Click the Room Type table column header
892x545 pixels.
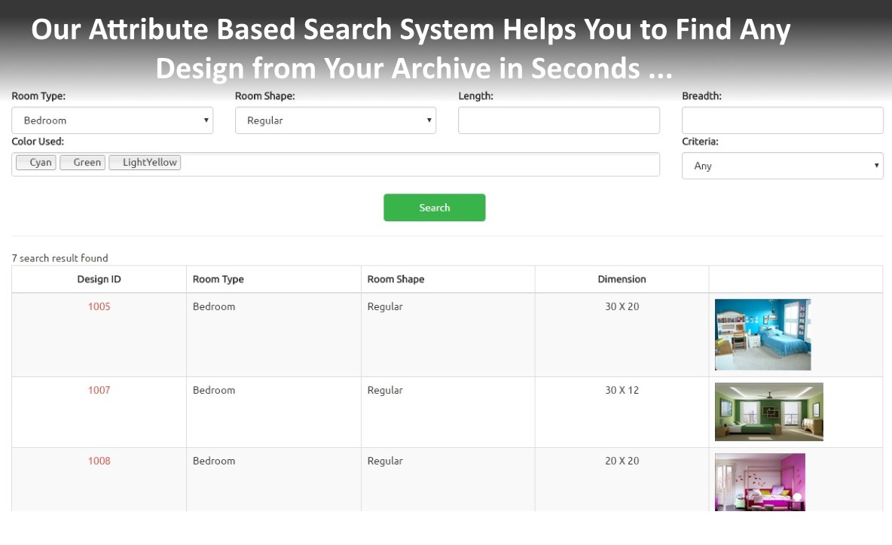218,279
